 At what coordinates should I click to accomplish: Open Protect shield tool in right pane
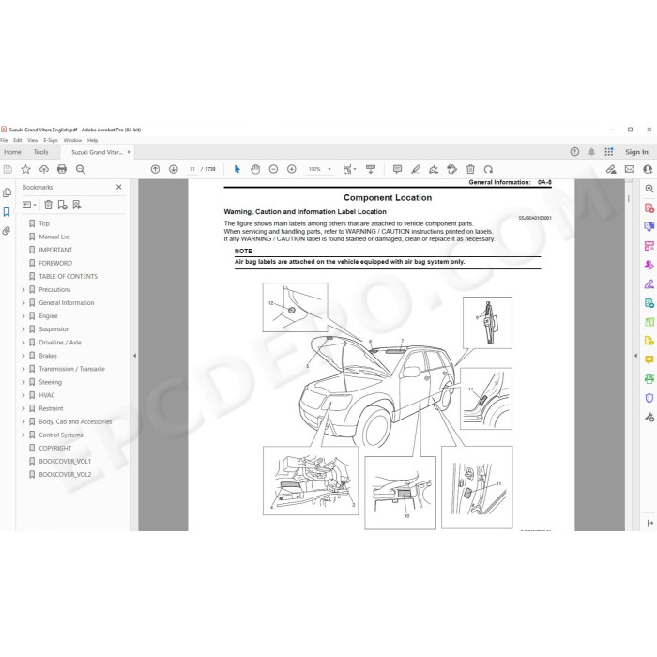[649, 398]
